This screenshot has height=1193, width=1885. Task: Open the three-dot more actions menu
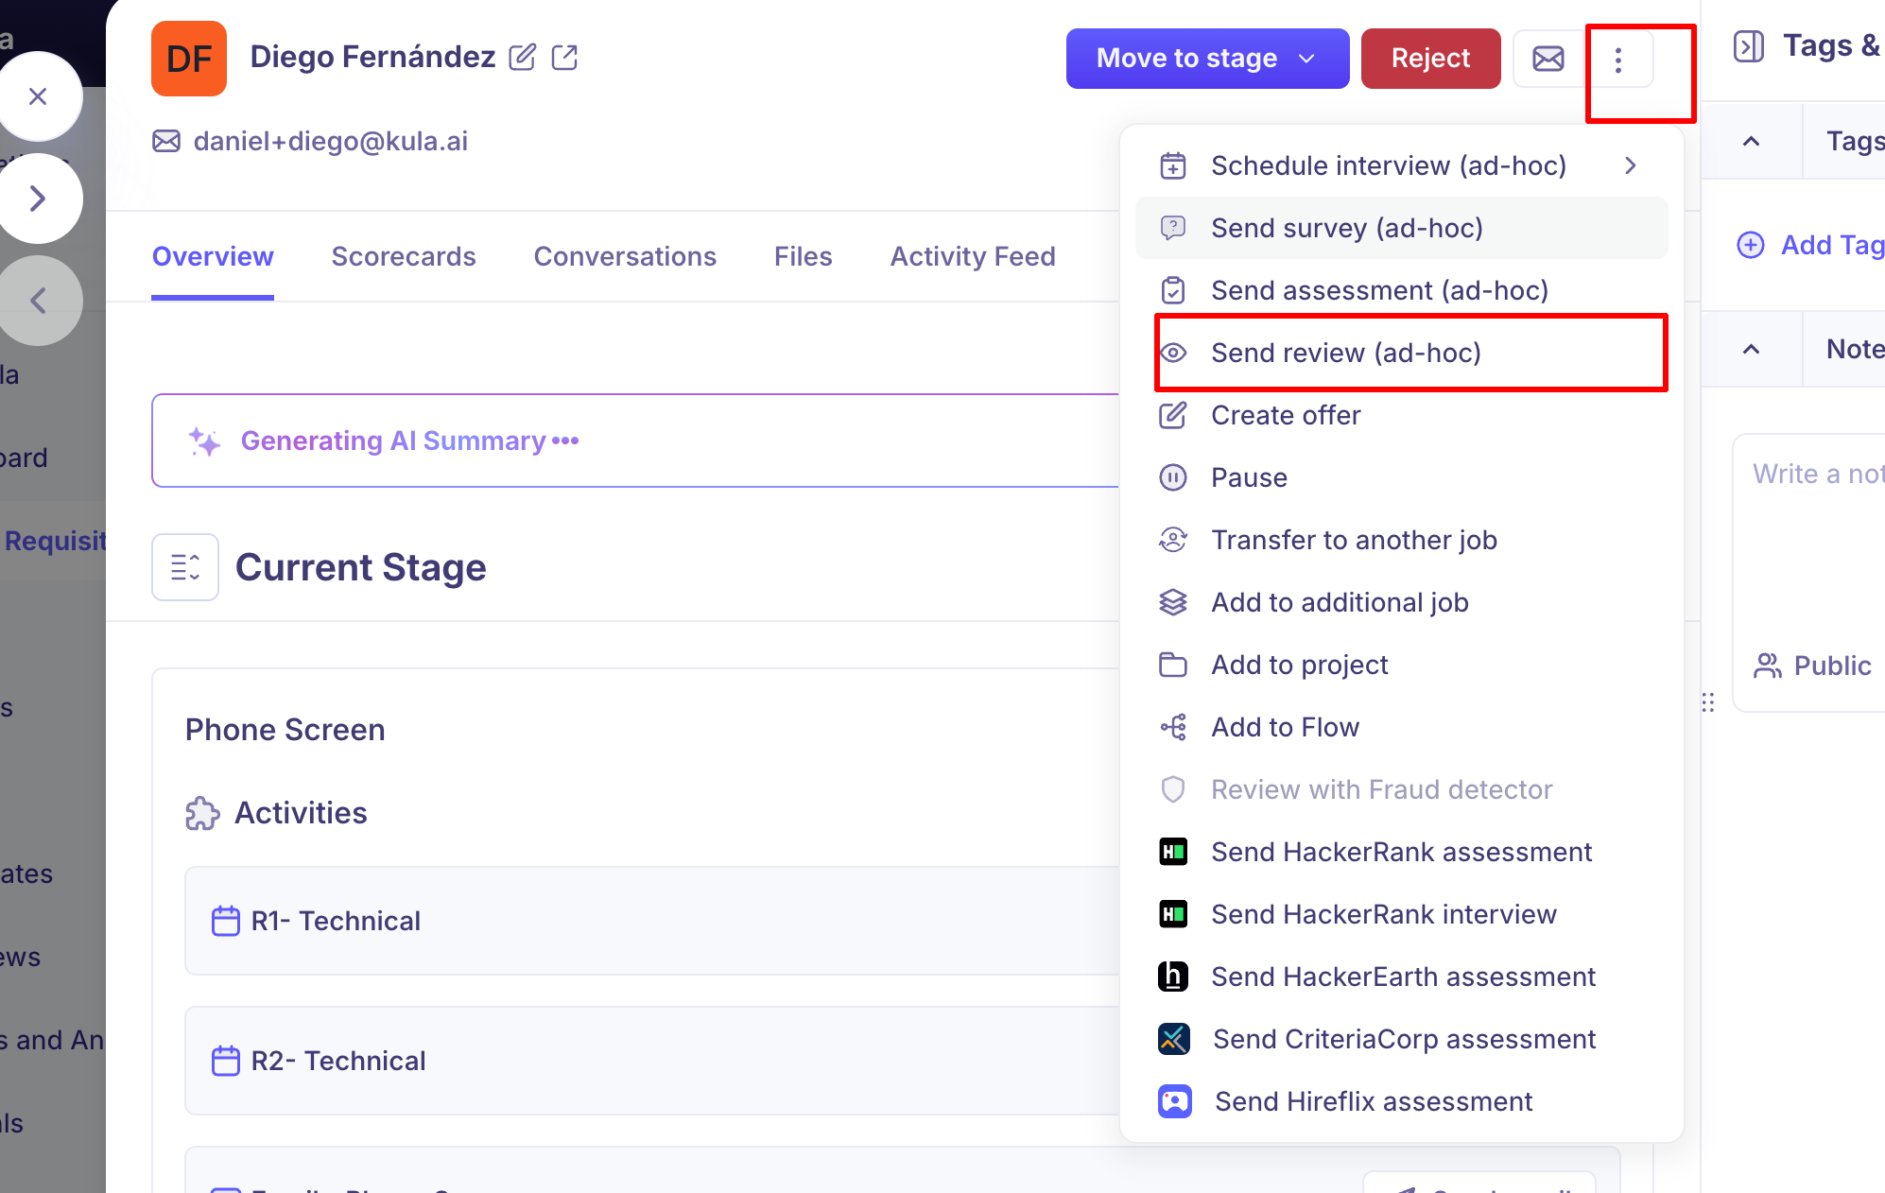1618,60
